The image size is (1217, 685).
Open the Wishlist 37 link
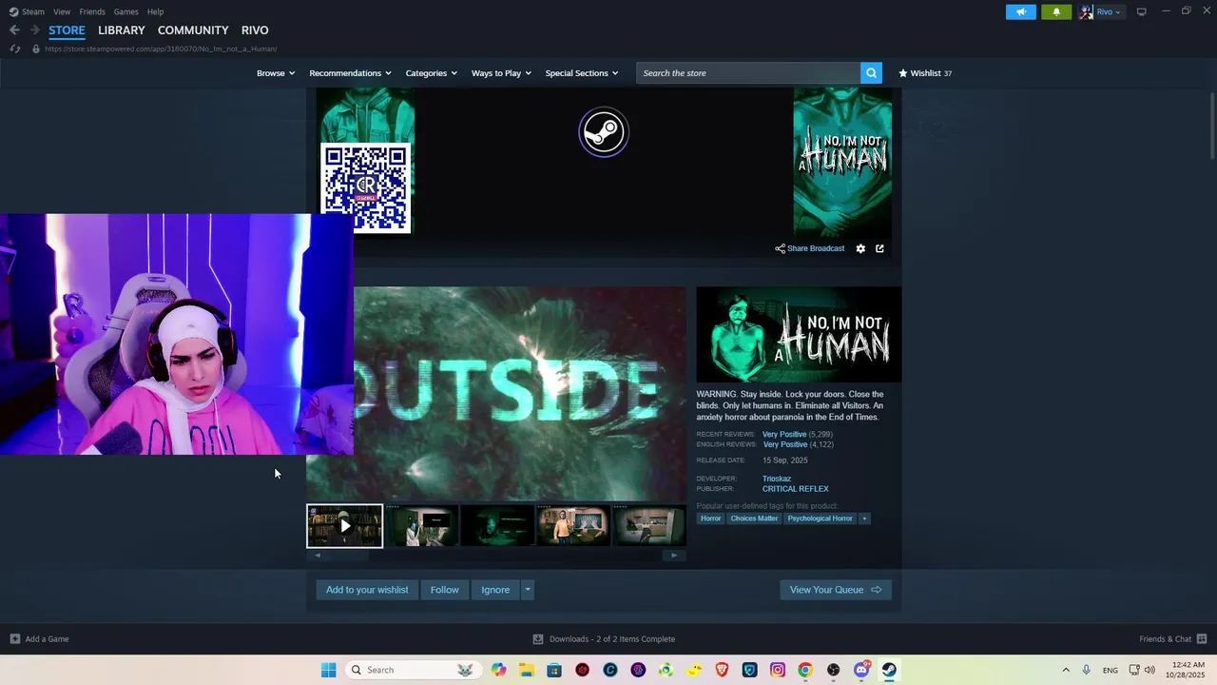[x=925, y=73]
